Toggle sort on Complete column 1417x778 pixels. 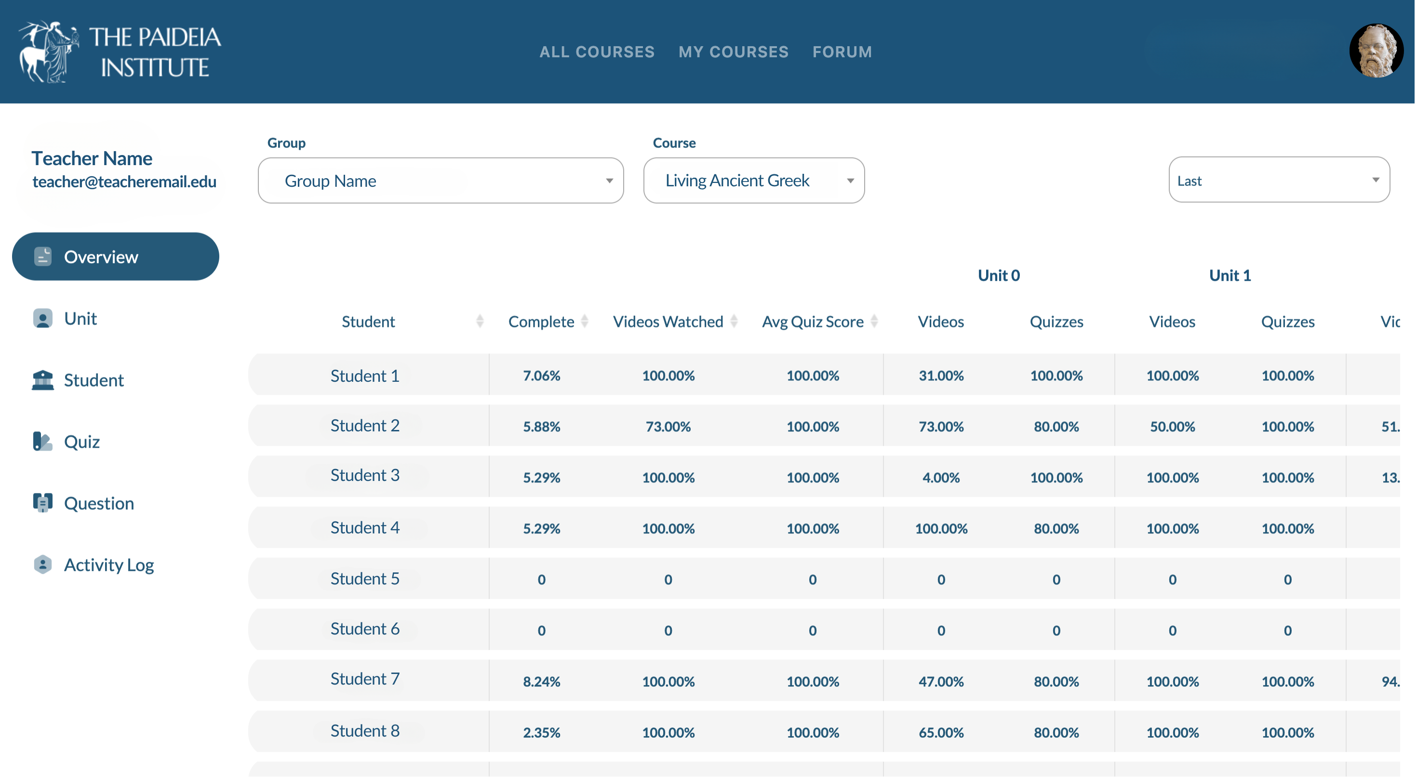pyautogui.click(x=585, y=322)
